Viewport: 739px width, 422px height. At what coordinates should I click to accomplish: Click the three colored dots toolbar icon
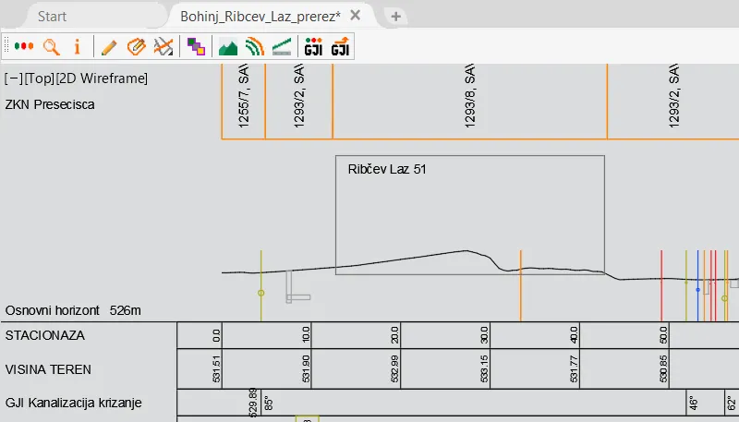pos(25,45)
